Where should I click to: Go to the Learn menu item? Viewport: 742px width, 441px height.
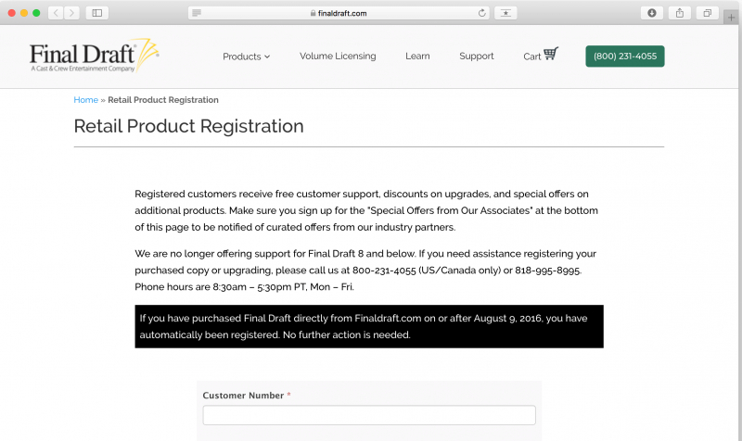[x=417, y=57]
